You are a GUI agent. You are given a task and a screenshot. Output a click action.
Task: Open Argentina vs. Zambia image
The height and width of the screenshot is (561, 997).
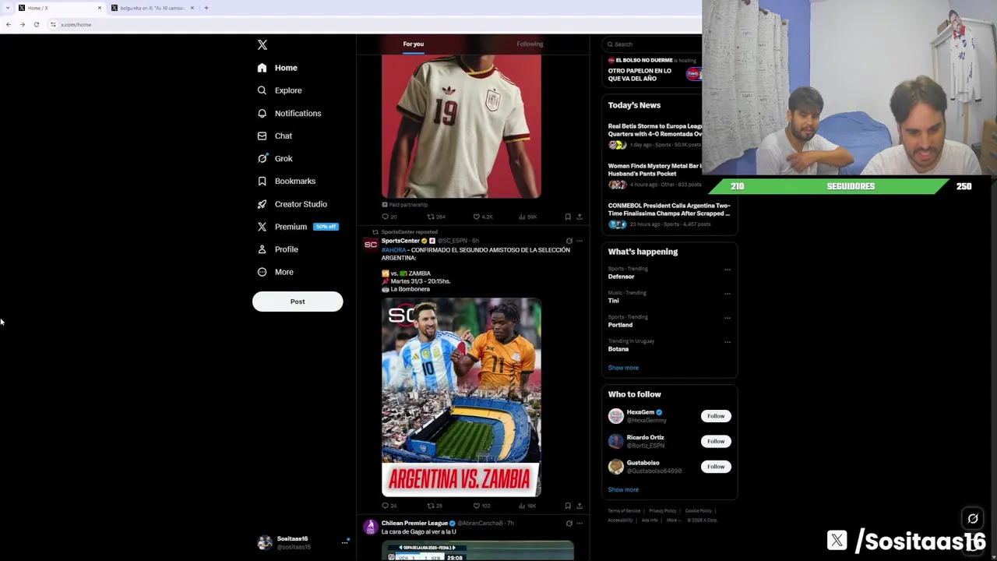point(461,397)
